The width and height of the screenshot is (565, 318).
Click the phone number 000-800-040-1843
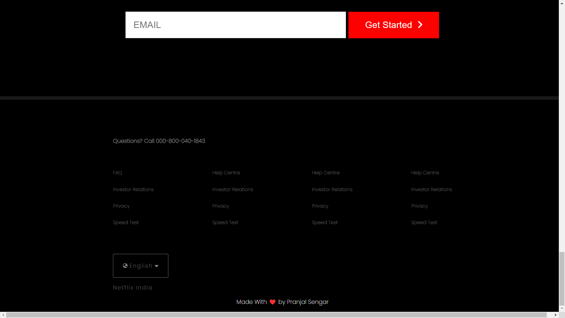(180, 141)
